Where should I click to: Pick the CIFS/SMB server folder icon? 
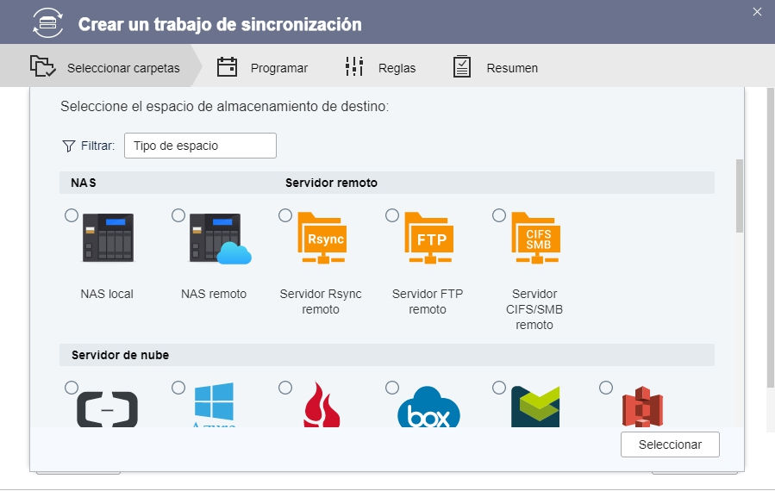click(x=535, y=238)
